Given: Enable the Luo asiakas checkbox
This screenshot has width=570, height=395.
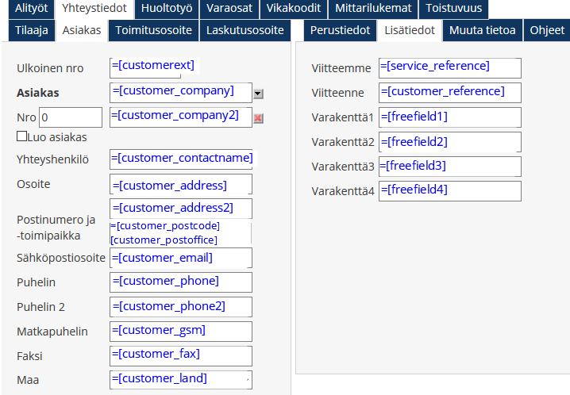Looking at the screenshot, I should tap(21, 136).
